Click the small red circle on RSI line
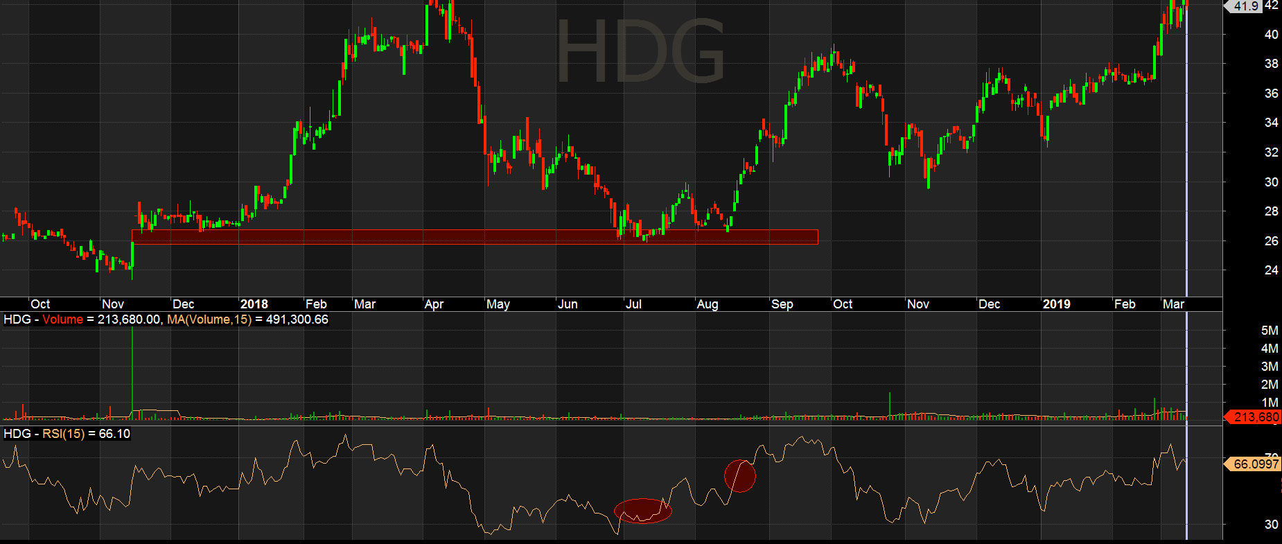This screenshot has height=544, width=1282. point(739,476)
